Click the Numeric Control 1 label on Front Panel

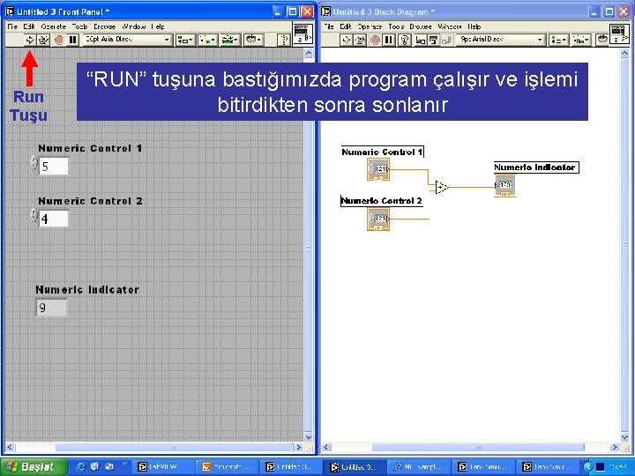click(x=90, y=148)
